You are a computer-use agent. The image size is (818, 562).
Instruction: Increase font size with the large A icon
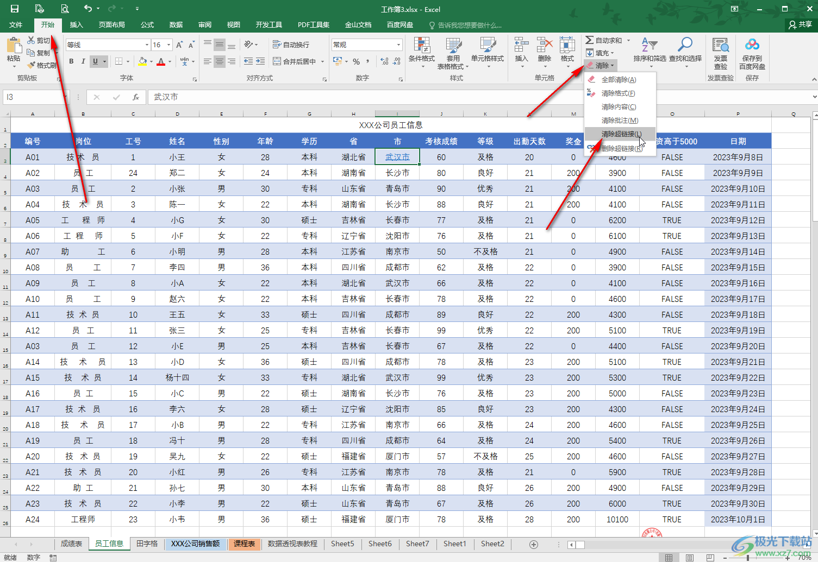[x=179, y=45]
